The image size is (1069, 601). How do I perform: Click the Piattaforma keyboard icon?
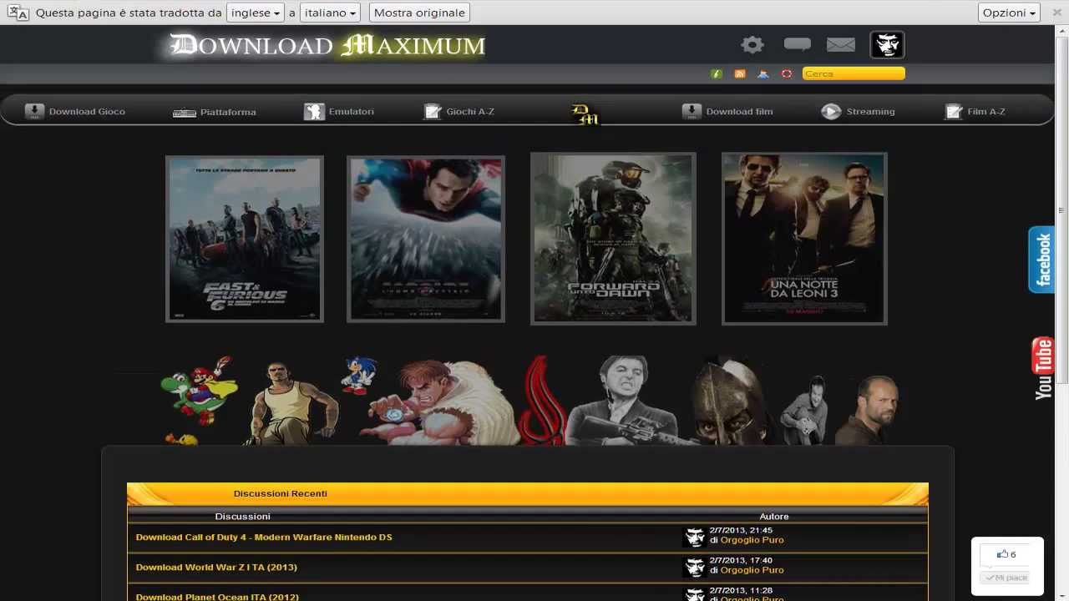coord(185,112)
